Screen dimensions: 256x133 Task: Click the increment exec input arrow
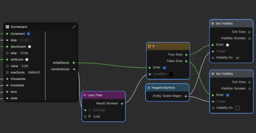tap(7, 34)
